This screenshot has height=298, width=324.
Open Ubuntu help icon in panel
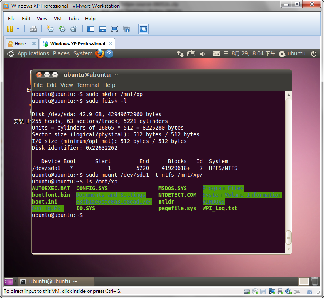click(x=109, y=54)
